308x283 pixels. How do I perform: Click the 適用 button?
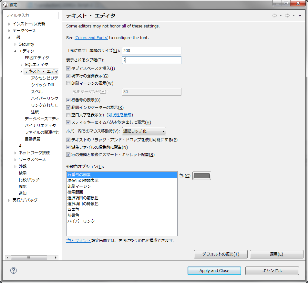coord(276,254)
